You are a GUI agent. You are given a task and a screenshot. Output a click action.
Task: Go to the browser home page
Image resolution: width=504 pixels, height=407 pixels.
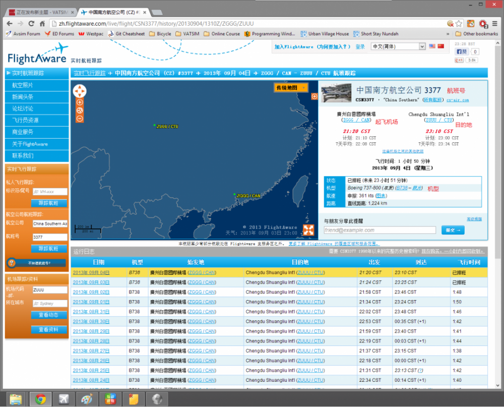pos(42,24)
